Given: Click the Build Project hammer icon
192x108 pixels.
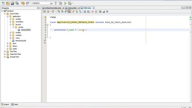Looking at the screenshot, I should coord(56,3).
